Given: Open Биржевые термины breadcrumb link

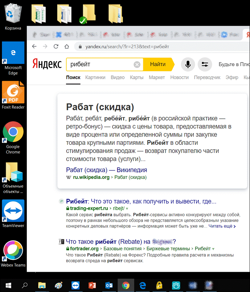Looking at the screenshot, I should [168, 249].
